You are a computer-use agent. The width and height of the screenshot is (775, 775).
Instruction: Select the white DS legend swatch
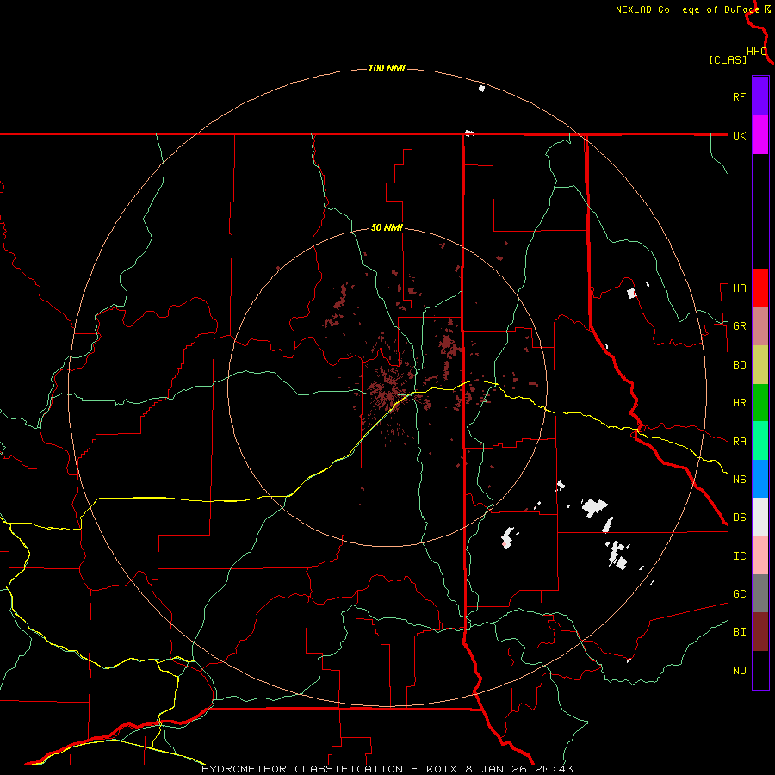[760, 517]
